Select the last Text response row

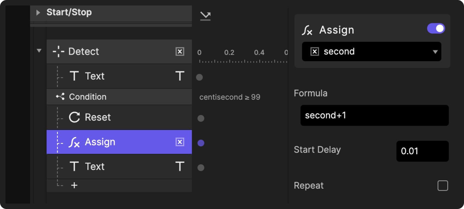(119, 166)
